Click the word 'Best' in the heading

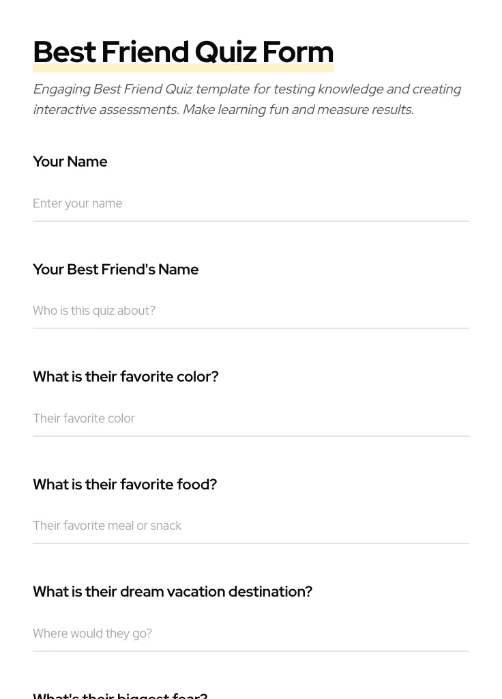pyautogui.click(x=64, y=52)
